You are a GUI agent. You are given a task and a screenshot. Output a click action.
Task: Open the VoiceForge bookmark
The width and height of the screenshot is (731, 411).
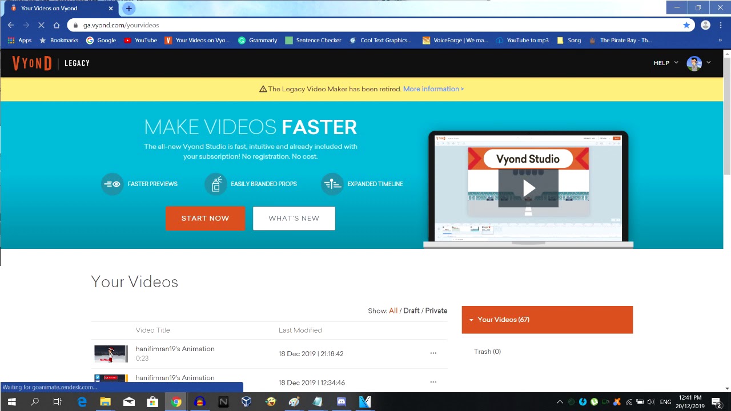455,41
